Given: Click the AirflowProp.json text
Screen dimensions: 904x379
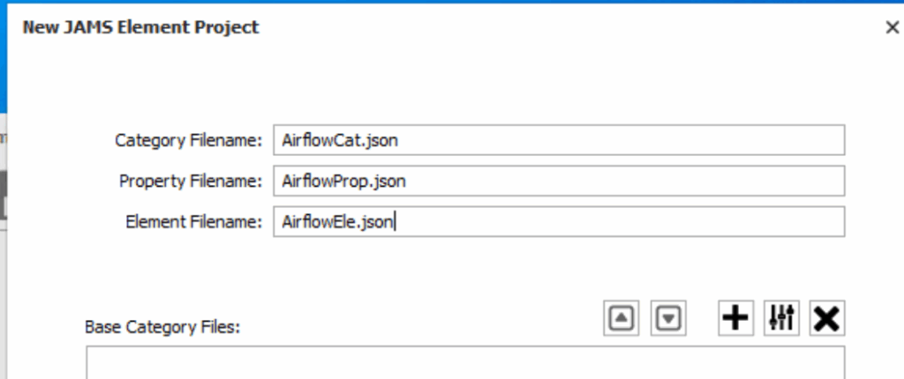Looking at the screenshot, I should click(343, 181).
